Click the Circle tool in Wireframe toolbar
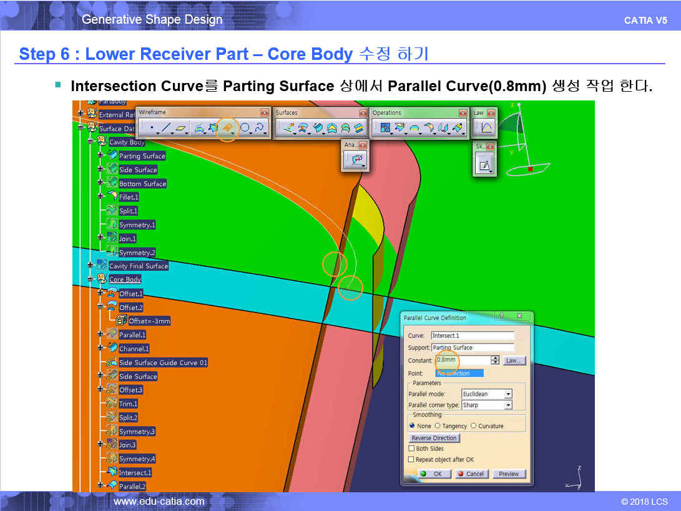The height and width of the screenshot is (511, 681). 245,128
